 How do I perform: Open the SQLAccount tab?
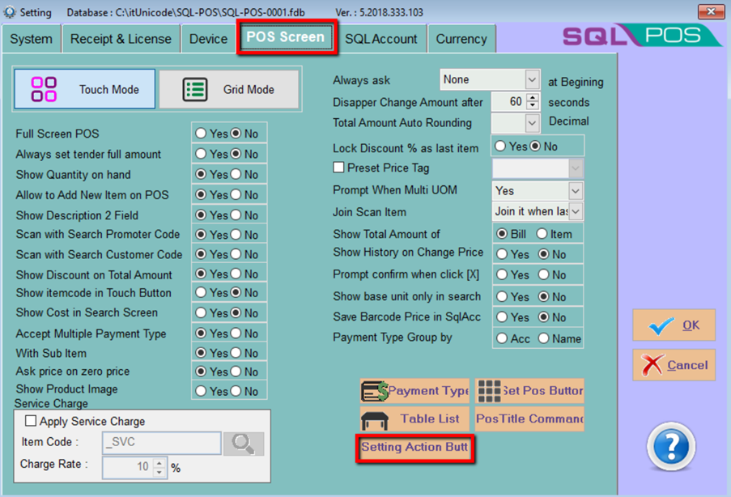click(x=381, y=39)
